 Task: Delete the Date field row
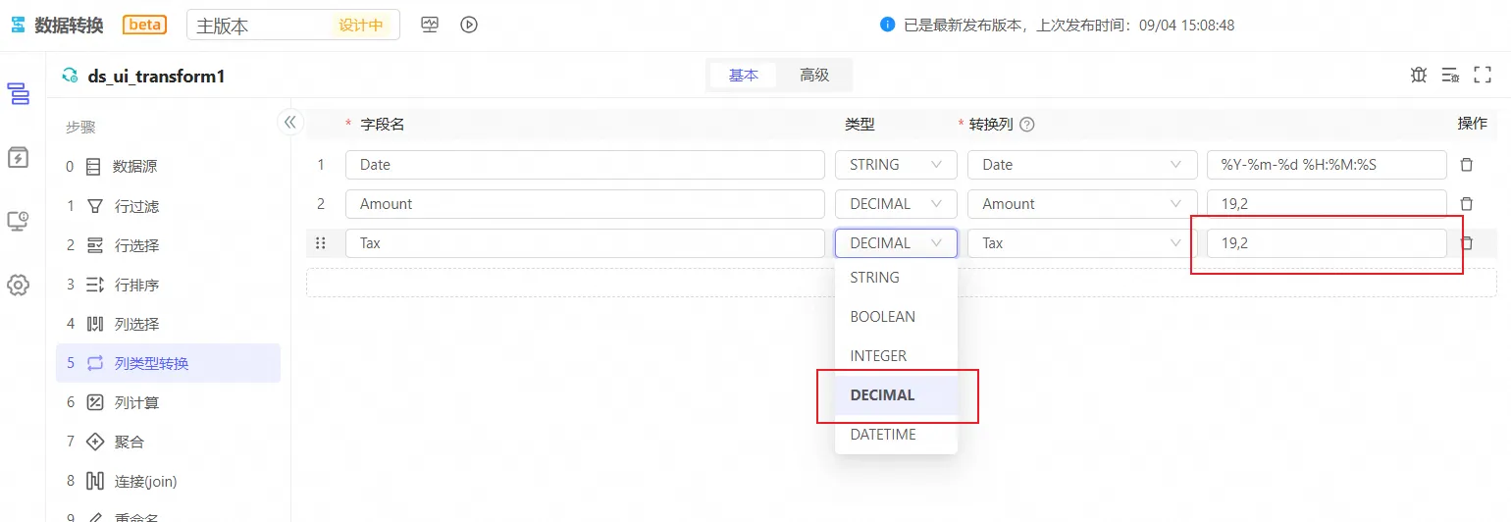[1467, 165]
